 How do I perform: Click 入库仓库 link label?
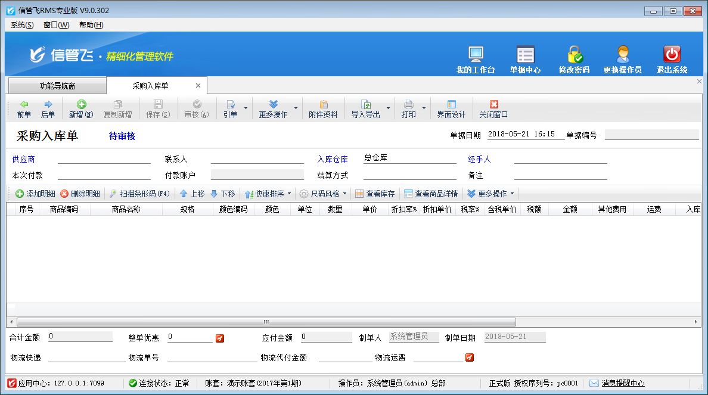point(333,159)
